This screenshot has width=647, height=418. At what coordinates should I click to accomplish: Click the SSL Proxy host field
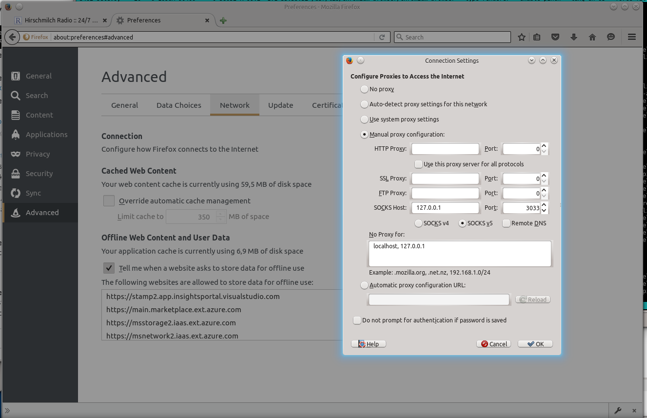click(x=445, y=179)
